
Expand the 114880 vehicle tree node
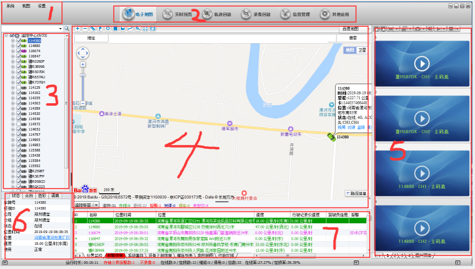[x=12, y=46]
